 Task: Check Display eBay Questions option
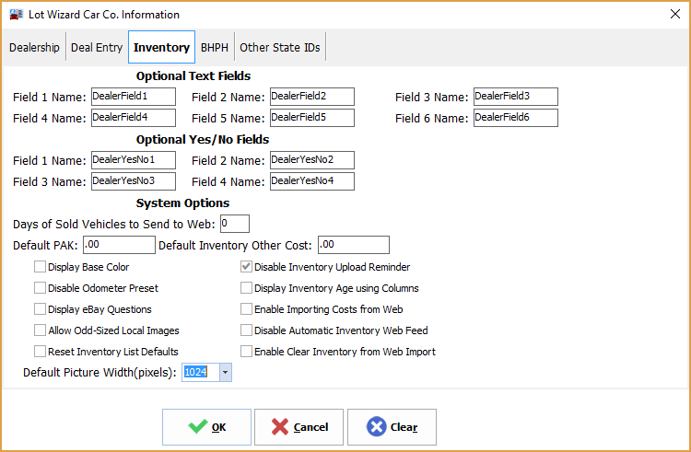41,309
